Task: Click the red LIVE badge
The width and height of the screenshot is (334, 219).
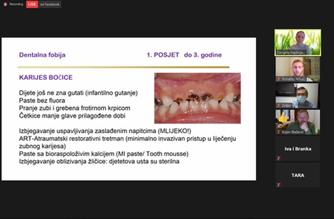Action: point(32,4)
